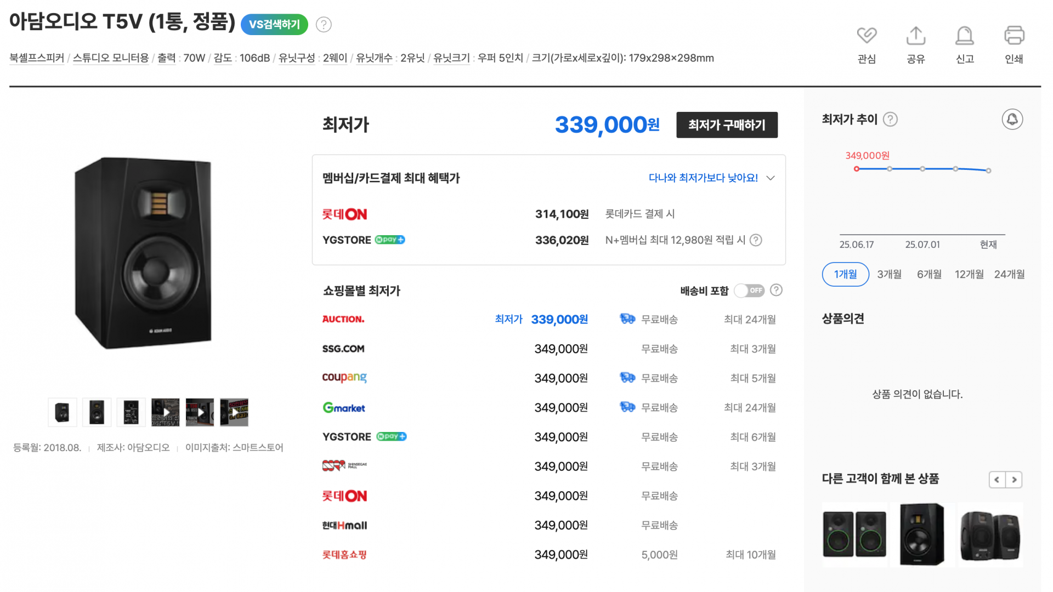Select 12개월 price trend tab
The image size is (1053, 592).
pos(969,274)
